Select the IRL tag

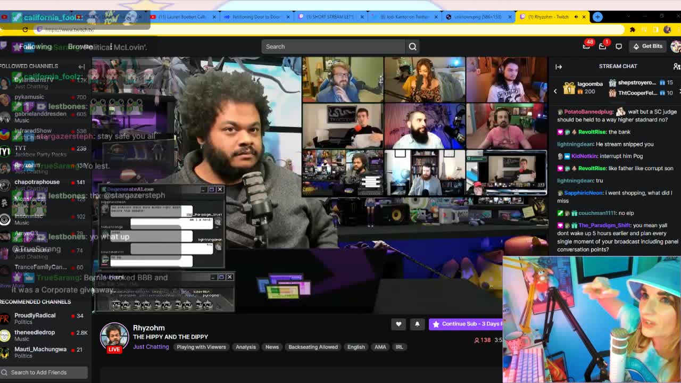399,347
